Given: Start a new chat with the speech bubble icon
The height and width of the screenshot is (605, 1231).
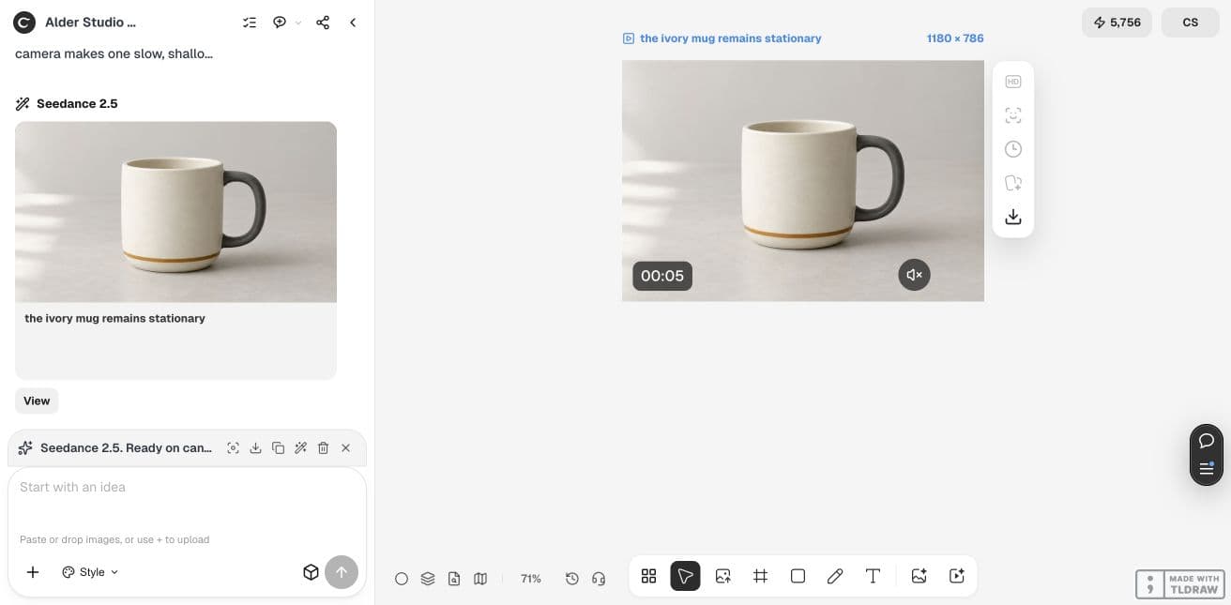Looking at the screenshot, I should [x=280, y=23].
